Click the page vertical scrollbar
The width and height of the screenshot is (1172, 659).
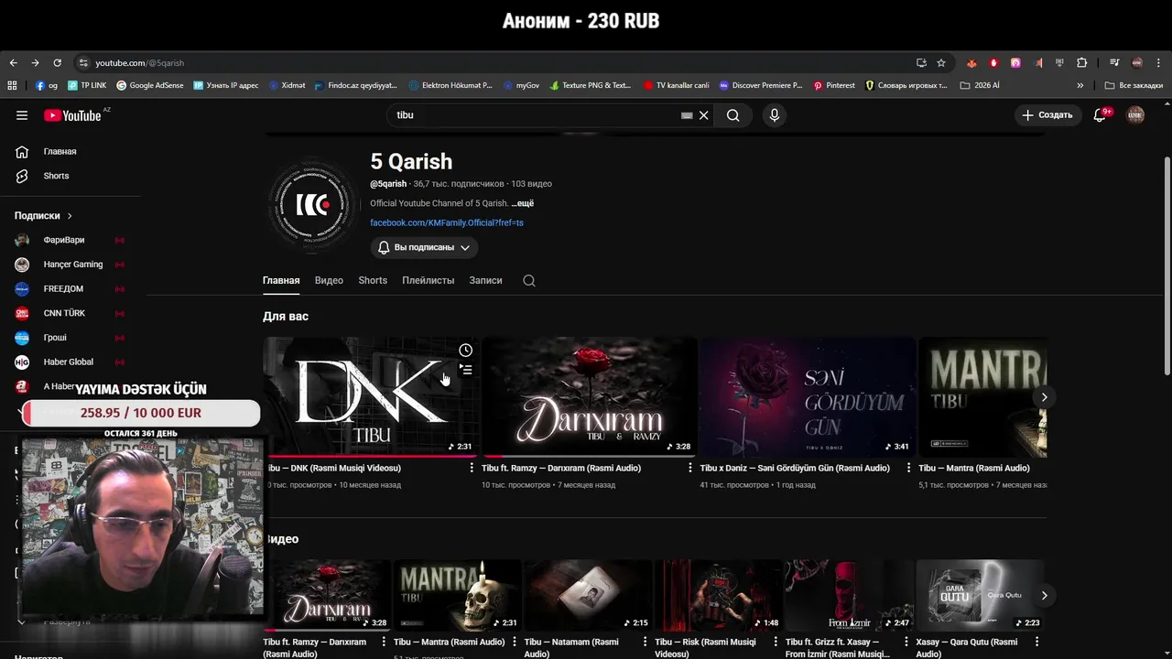pyautogui.click(x=1167, y=265)
